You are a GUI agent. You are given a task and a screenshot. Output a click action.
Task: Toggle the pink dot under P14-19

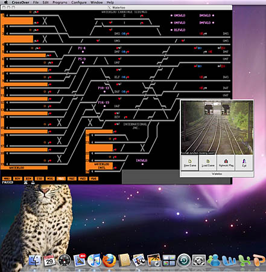pyautogui.click(x=104, y=106)
